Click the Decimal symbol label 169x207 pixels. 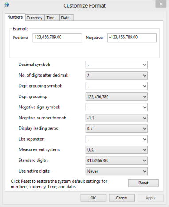coord(34,65)
